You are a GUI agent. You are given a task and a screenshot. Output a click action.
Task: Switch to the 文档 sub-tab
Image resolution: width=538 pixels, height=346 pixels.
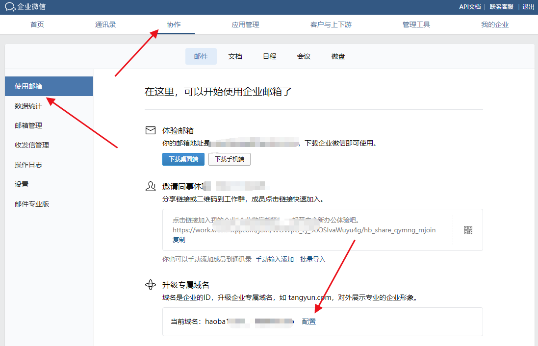(235, 56)
